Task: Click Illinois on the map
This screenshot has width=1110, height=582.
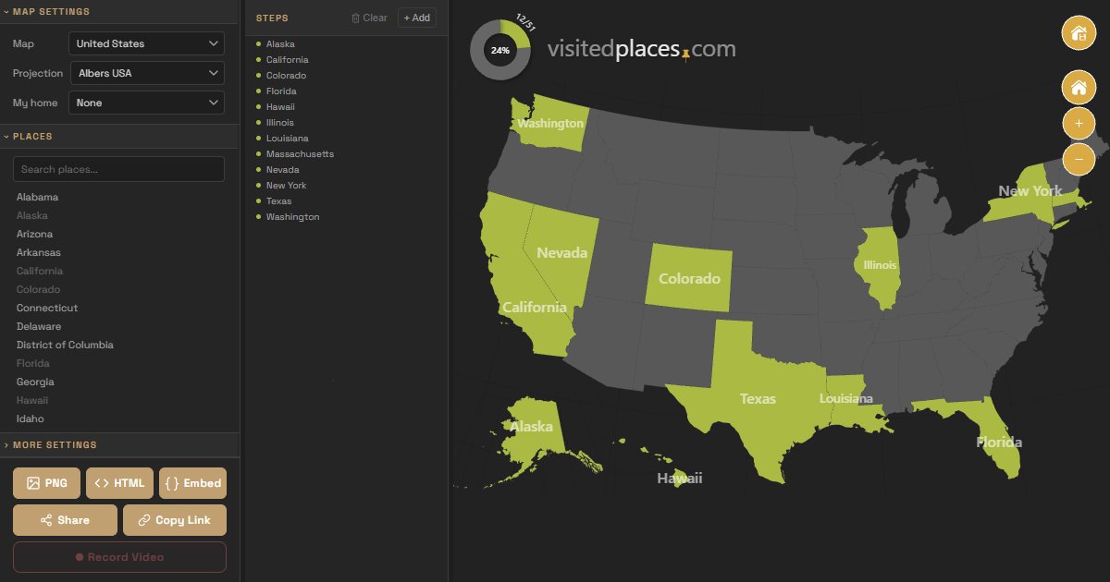Action: click(880, 266)
